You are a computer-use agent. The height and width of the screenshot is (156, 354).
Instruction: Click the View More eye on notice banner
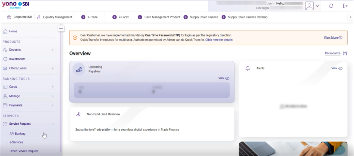(x=340, y=38)
